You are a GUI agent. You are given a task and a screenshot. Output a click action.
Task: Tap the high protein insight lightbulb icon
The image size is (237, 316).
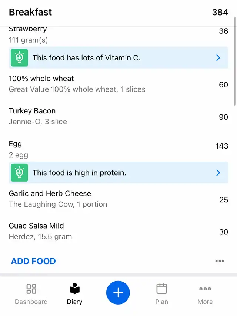tap(19, 173)
